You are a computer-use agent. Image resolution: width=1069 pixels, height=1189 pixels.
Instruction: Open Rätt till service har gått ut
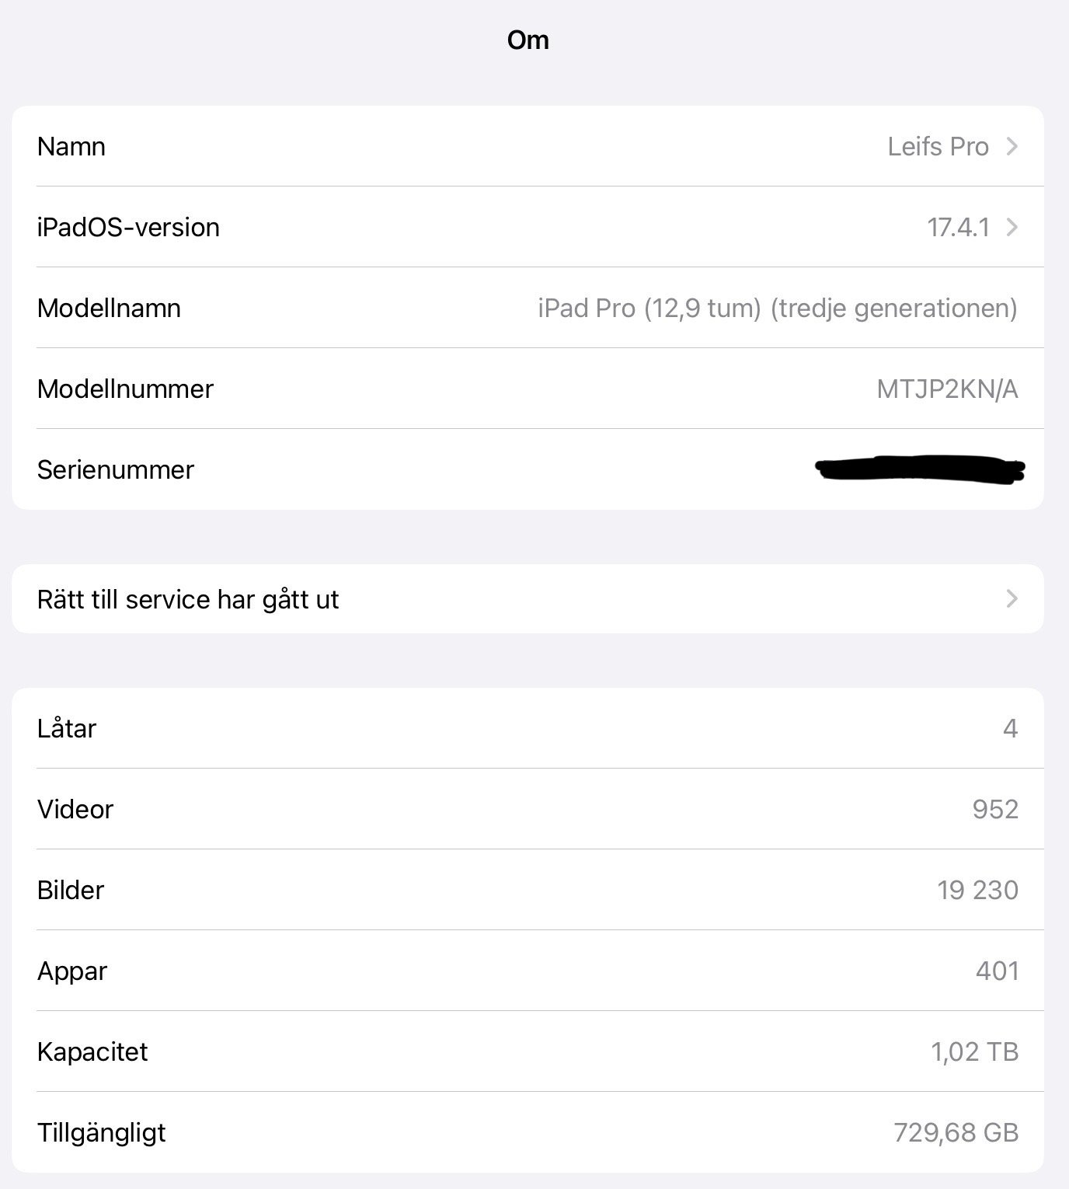[x=528, y=598]
